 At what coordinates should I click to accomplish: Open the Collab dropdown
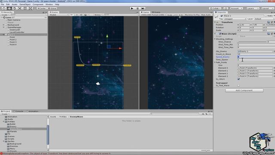tap(215, 8)
